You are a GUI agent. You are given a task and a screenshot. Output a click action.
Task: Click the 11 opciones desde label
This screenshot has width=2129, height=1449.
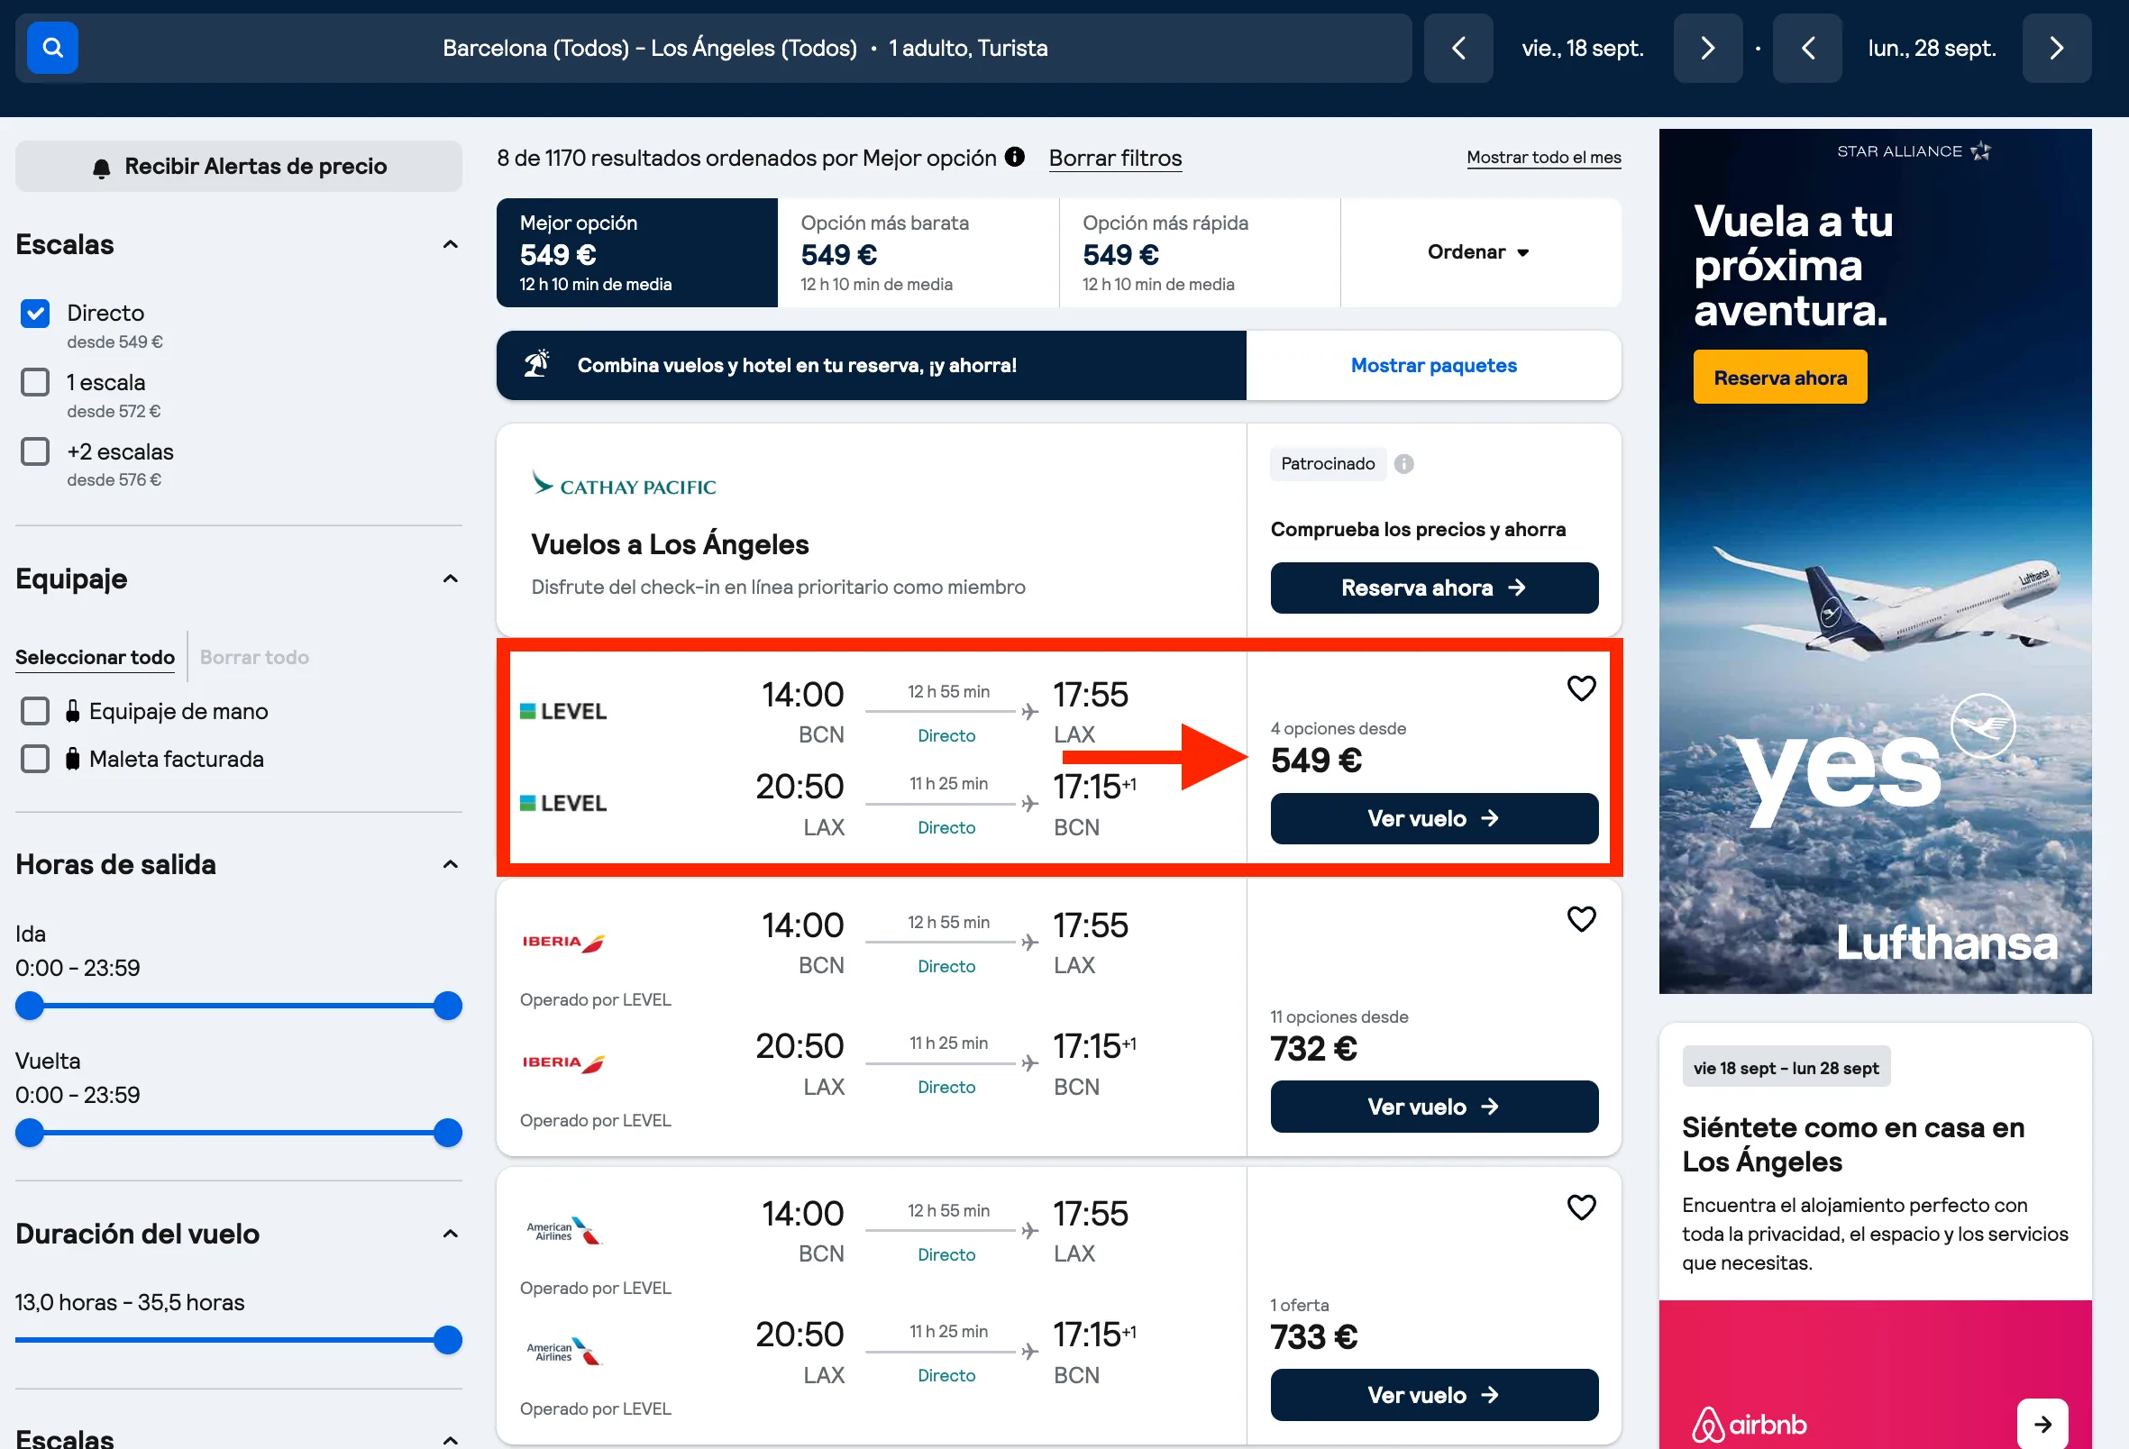coord(1339,1016)
